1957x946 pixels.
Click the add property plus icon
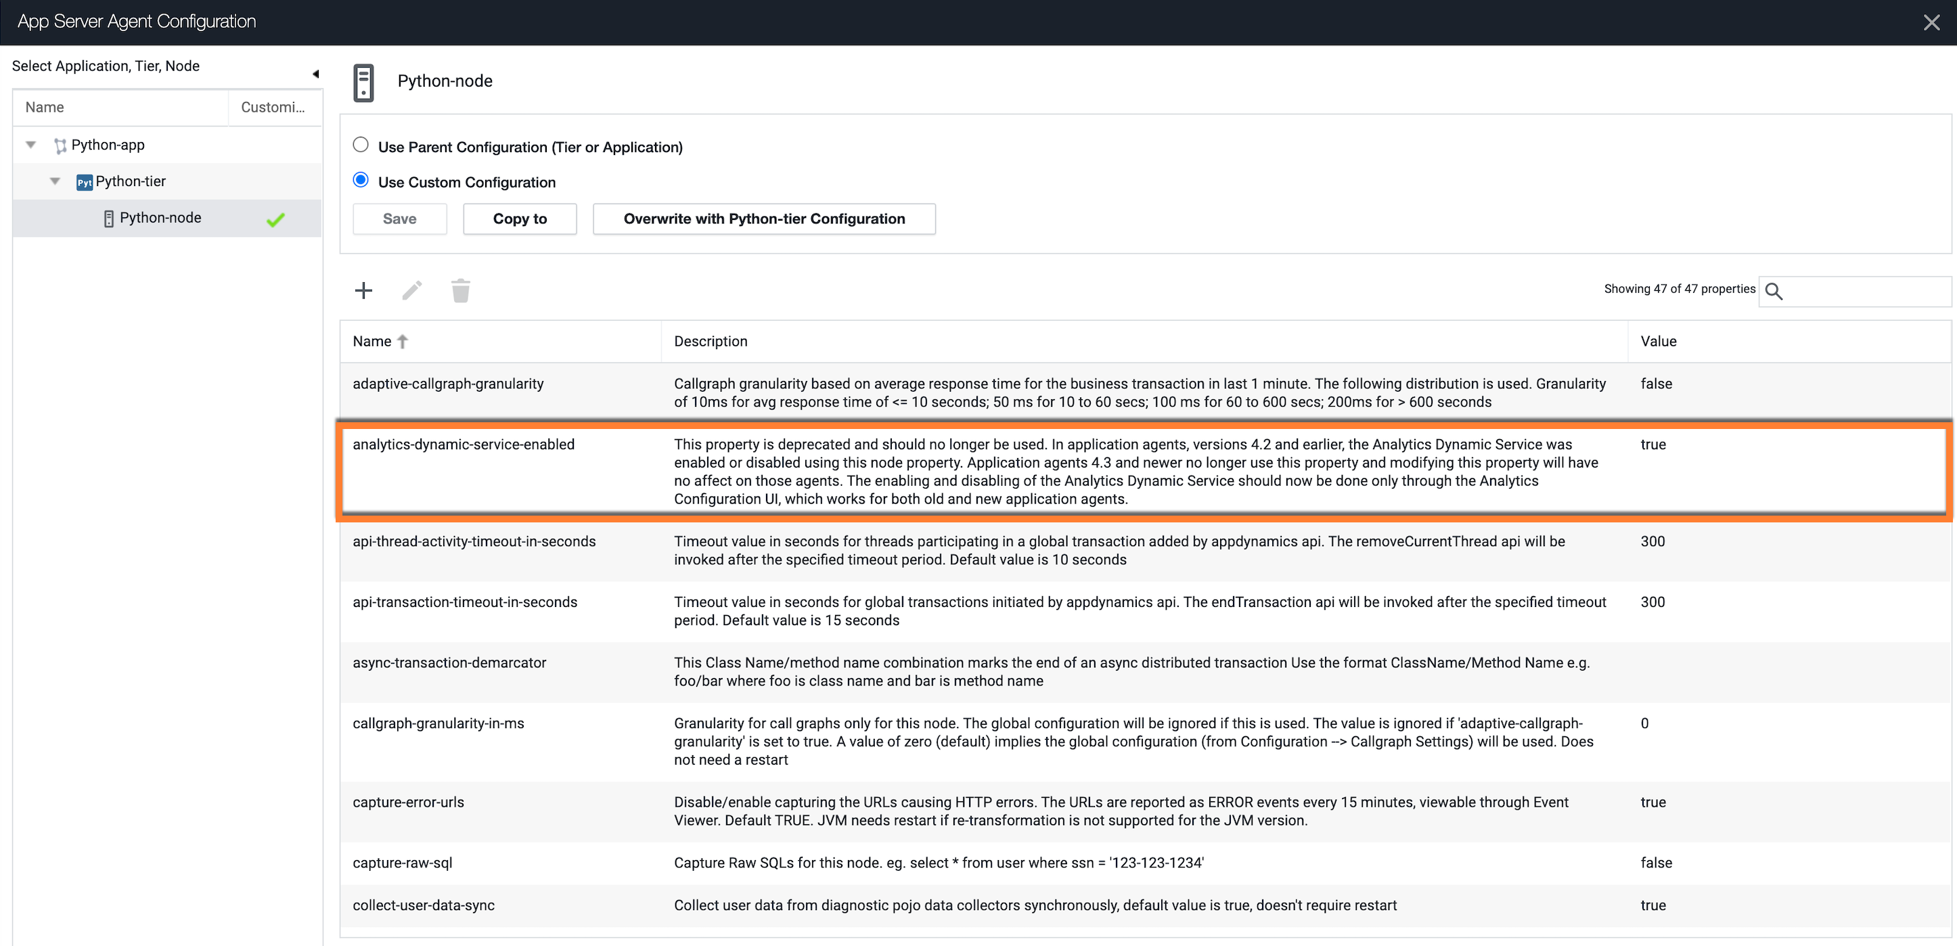(364, 290)
